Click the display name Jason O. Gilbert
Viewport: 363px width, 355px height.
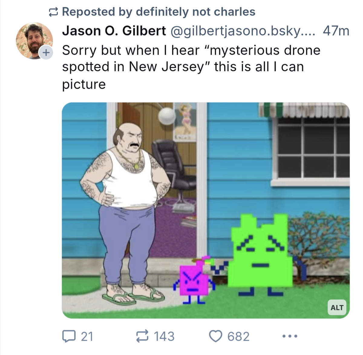coord(114,31)
